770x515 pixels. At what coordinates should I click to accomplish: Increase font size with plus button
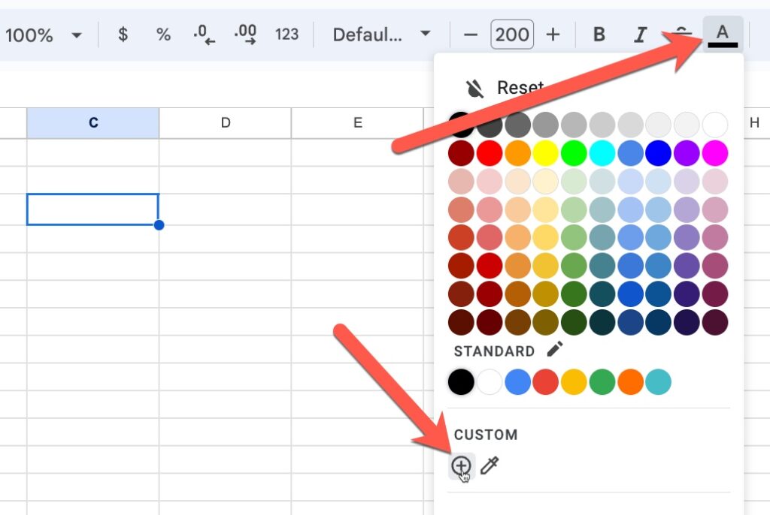point(553,35)
